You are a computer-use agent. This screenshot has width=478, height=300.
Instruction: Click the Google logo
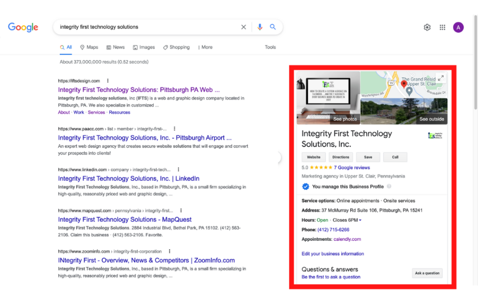[x=23, y=27]
